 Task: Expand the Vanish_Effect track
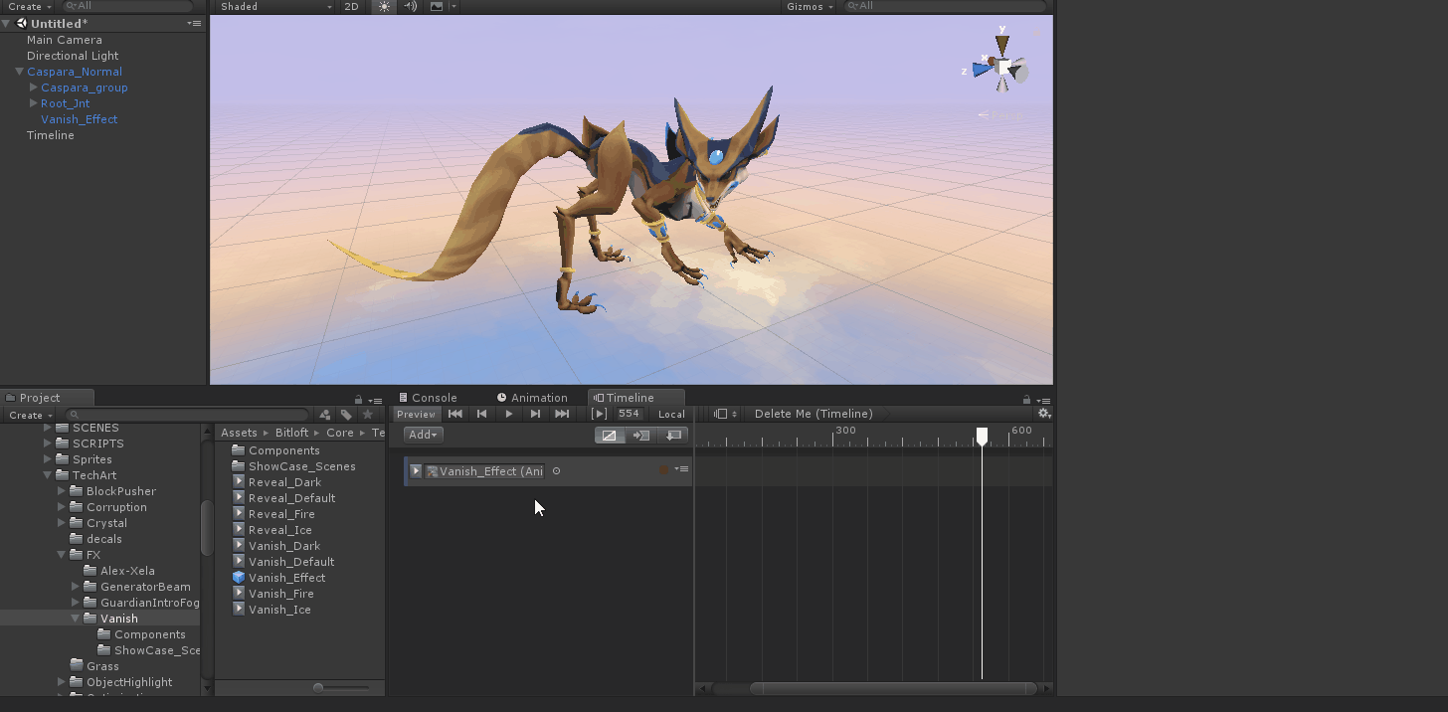pyautogui.click(x=416, y=471)
